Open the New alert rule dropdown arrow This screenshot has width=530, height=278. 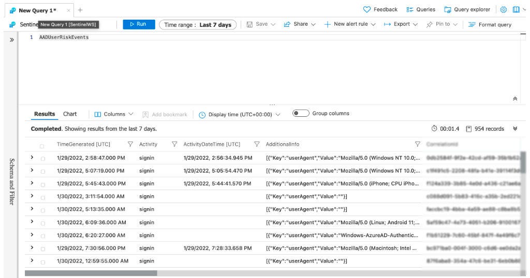(x=373, y=24)
